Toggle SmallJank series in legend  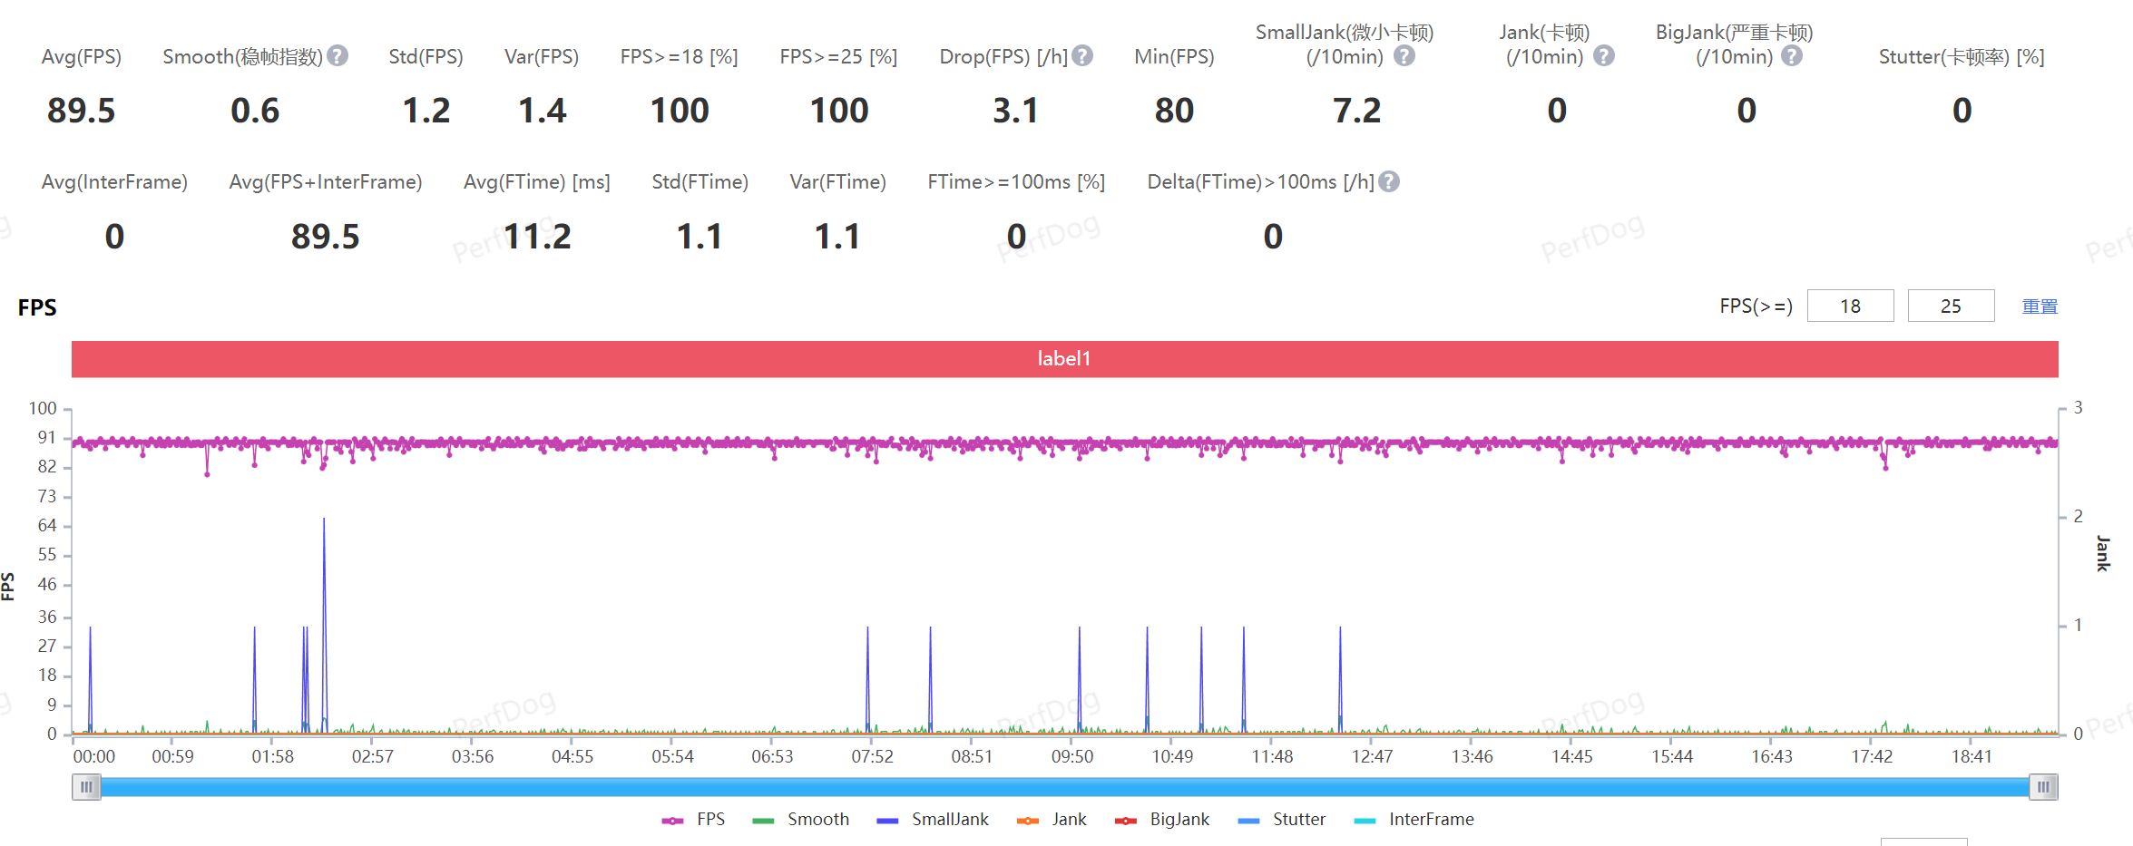pyautogui.click(x=933, y=820)
